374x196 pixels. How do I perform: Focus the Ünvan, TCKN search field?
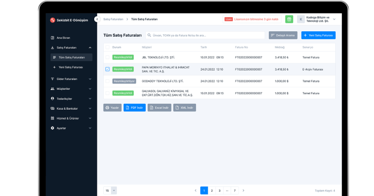(x=205, y=35)
